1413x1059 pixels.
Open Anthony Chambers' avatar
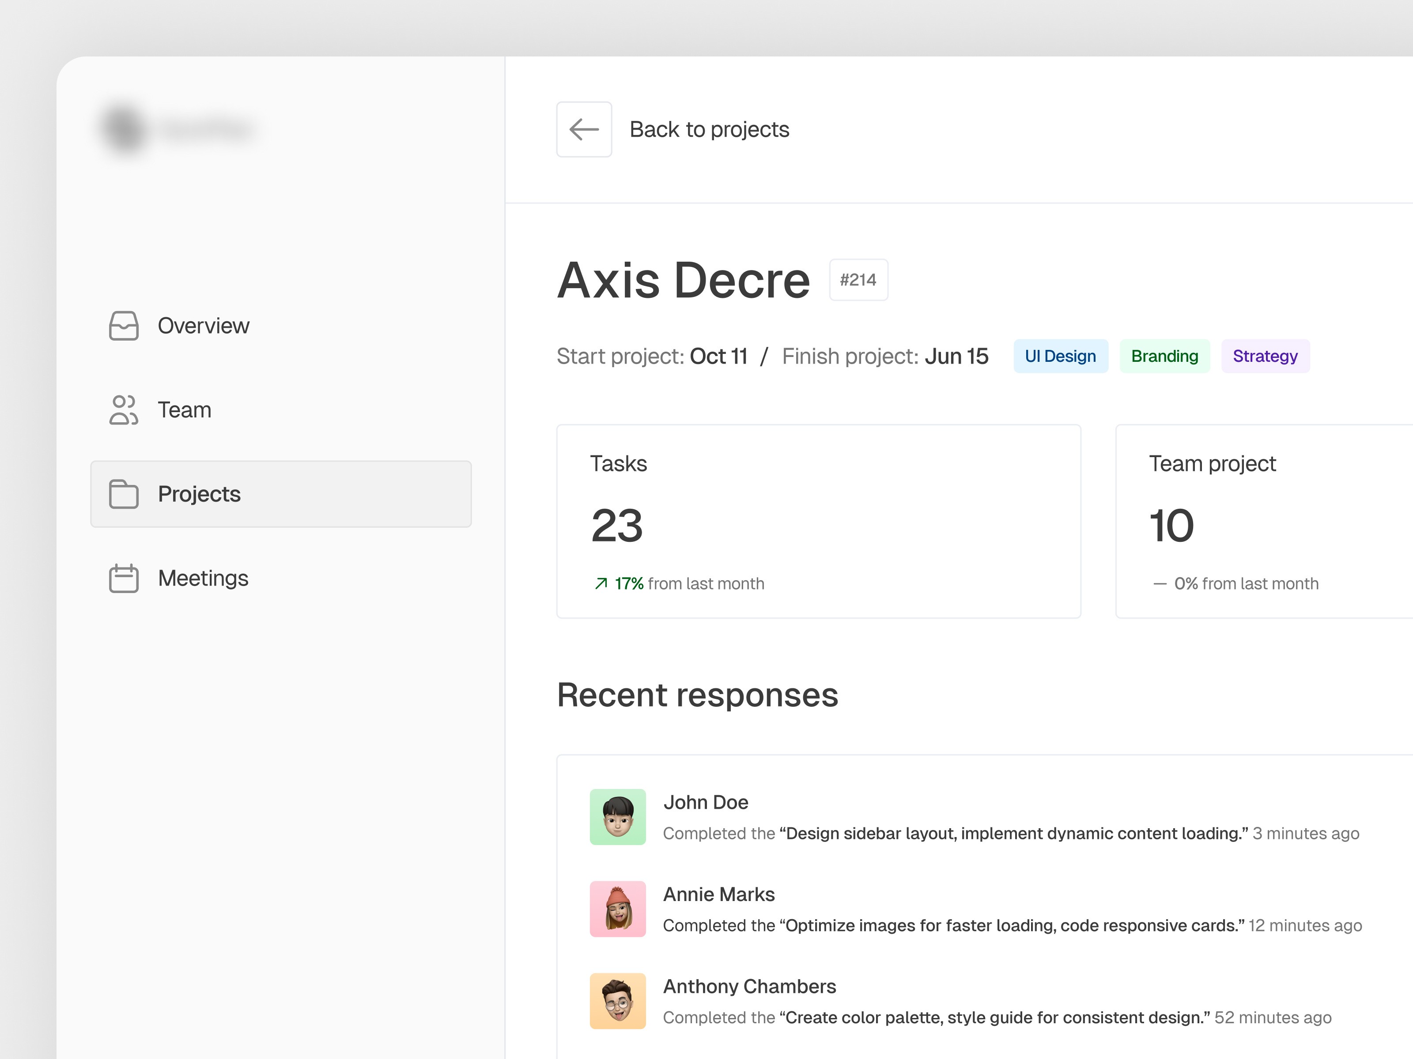click(618, 1000)
